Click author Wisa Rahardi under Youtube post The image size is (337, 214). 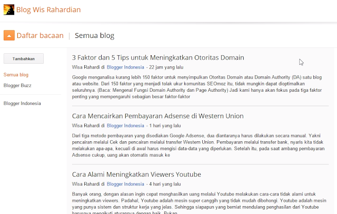86,184
